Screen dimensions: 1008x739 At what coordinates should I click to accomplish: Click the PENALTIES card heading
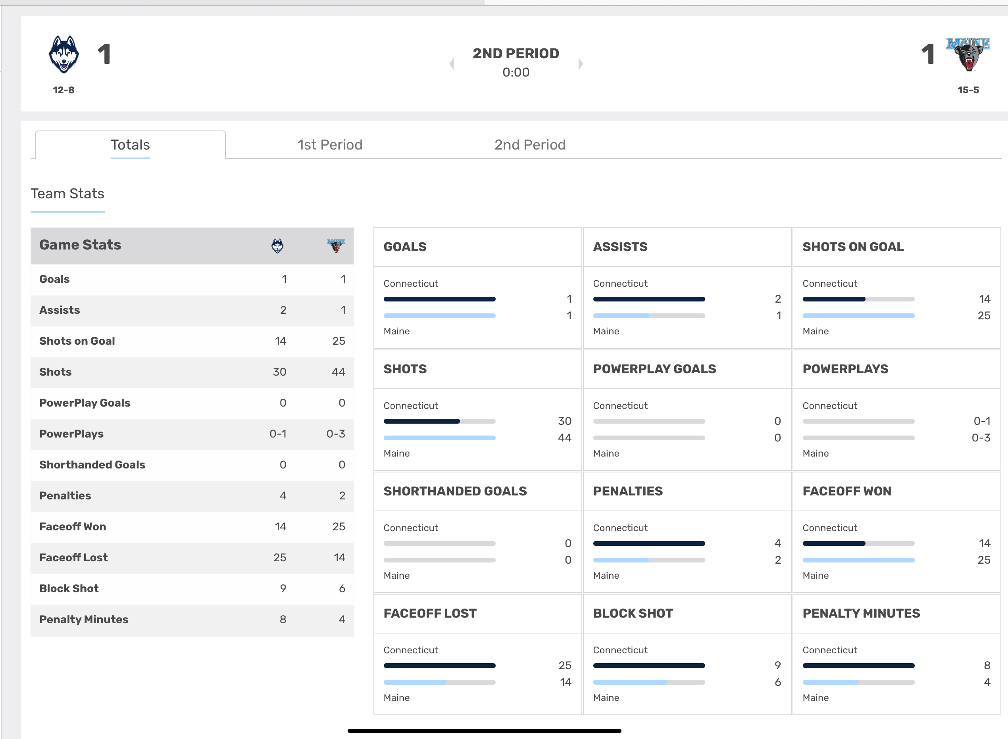click(x=628, y=491)
